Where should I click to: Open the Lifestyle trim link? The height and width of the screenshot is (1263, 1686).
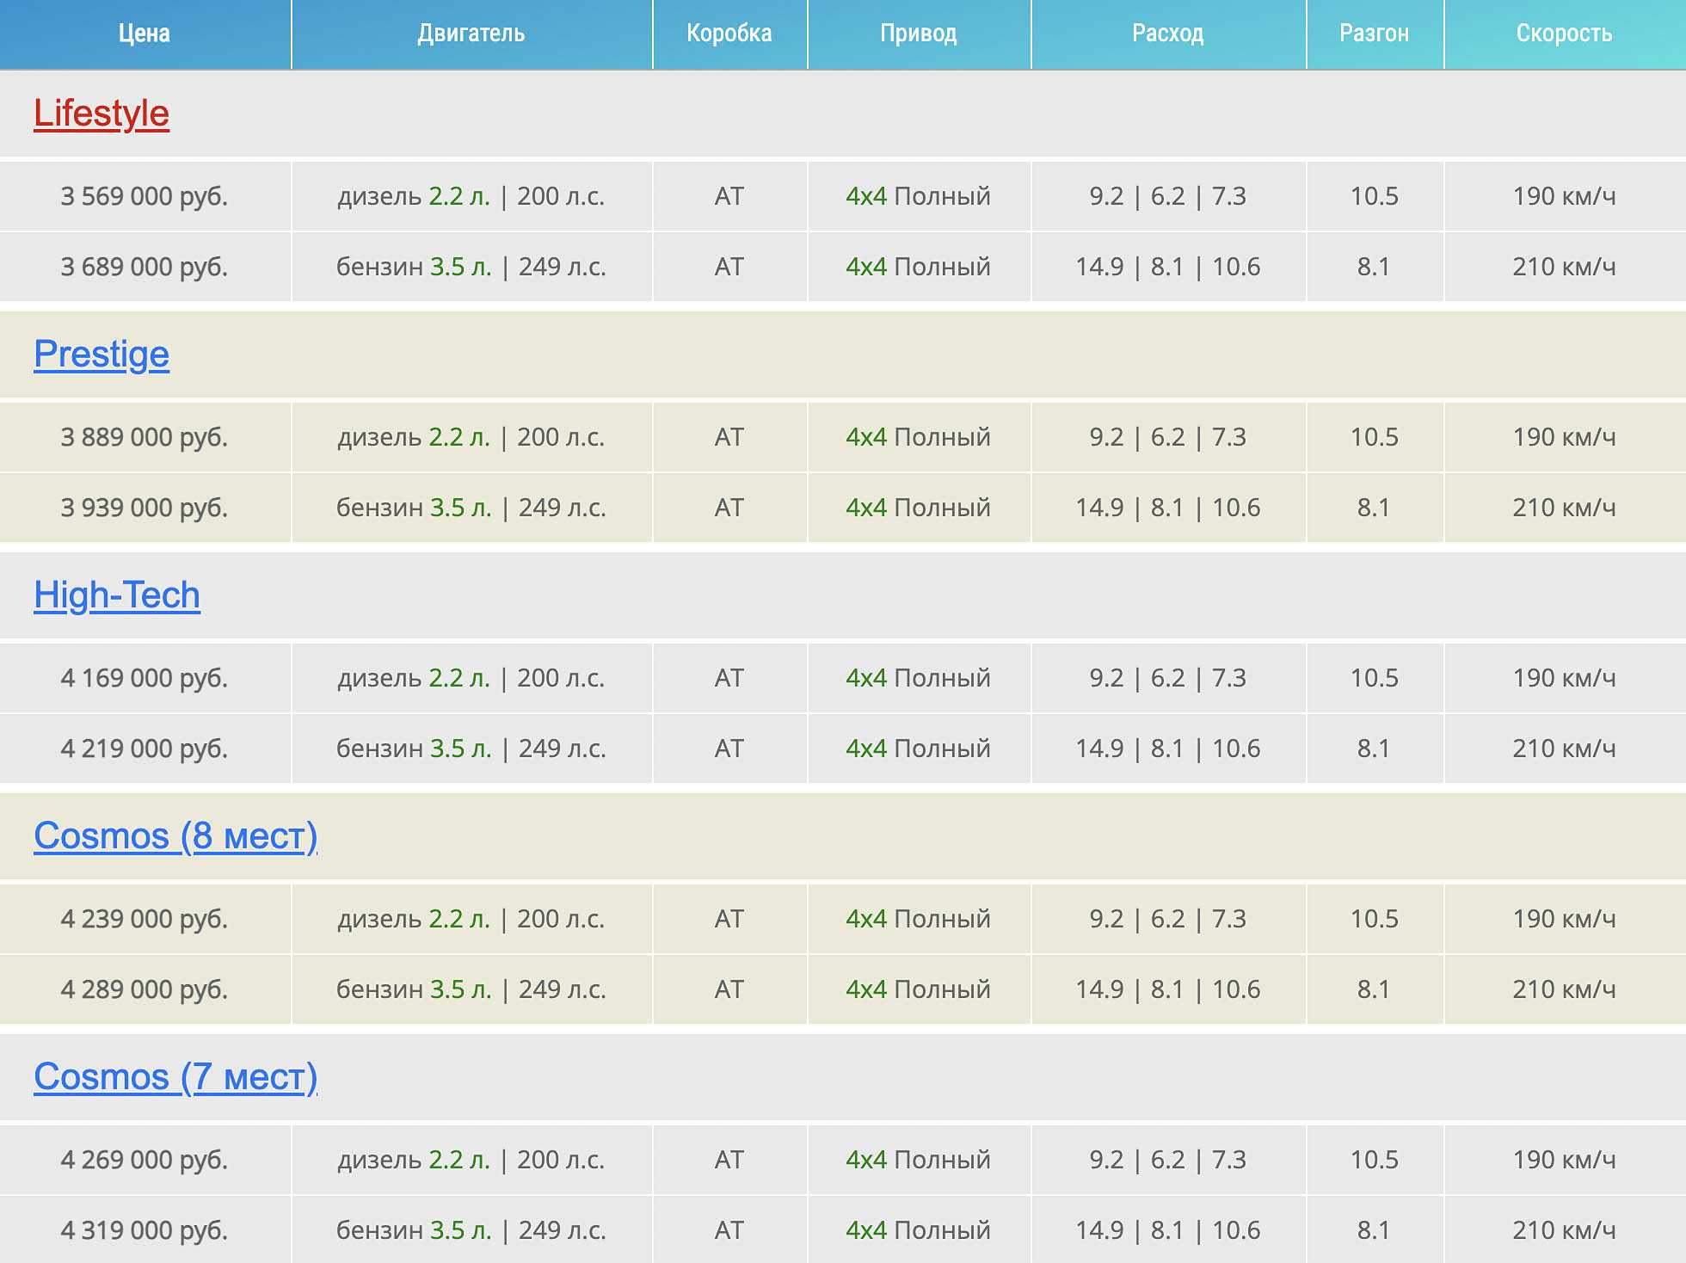(102, 114)
